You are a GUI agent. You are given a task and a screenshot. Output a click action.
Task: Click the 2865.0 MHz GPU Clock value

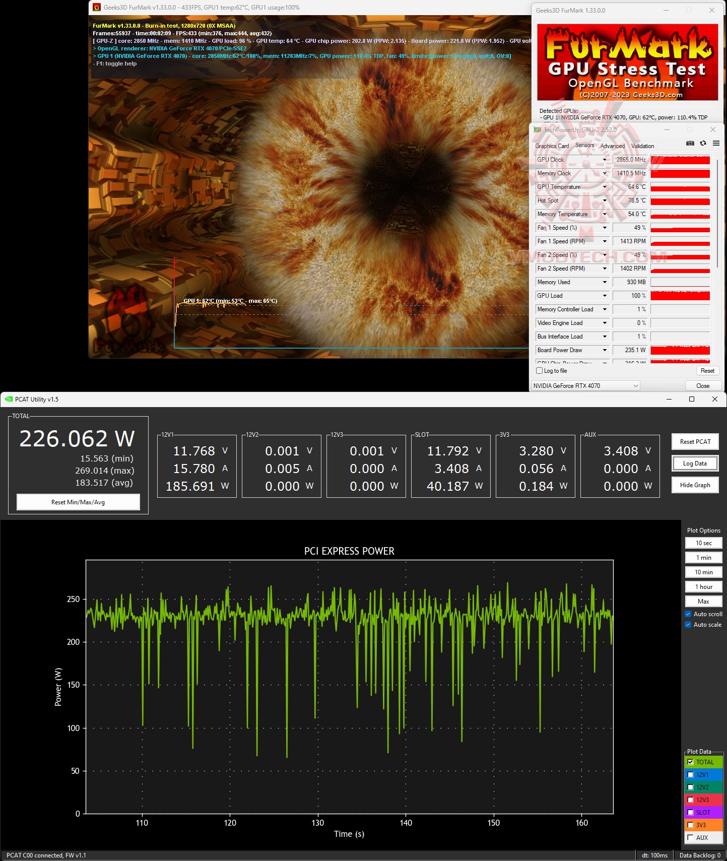point(630,160)
